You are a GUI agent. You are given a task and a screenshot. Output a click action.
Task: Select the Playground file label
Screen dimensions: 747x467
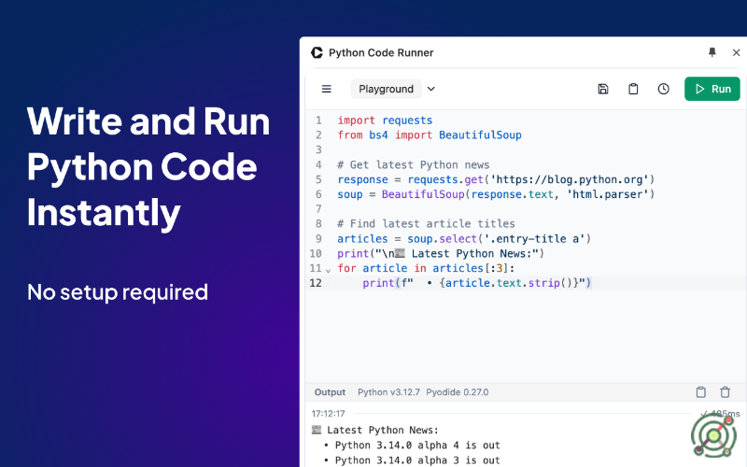coord(386,89)
